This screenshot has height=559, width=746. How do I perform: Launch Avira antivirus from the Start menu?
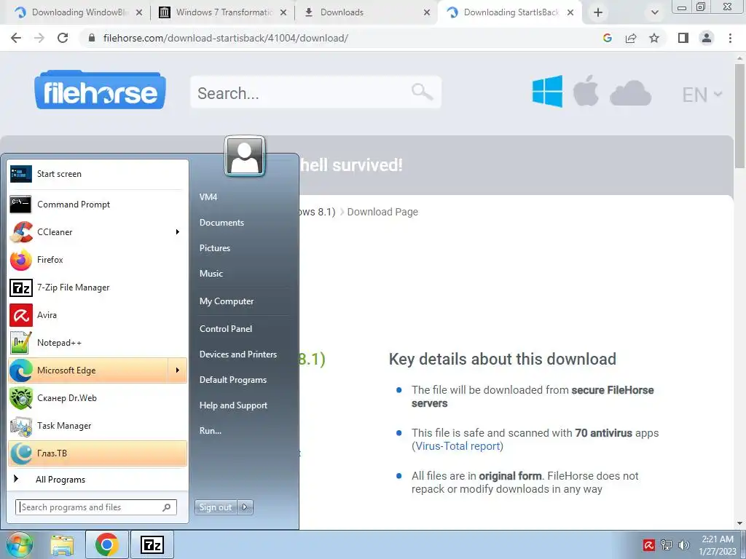pyautogui.click(x=98, y=314)
